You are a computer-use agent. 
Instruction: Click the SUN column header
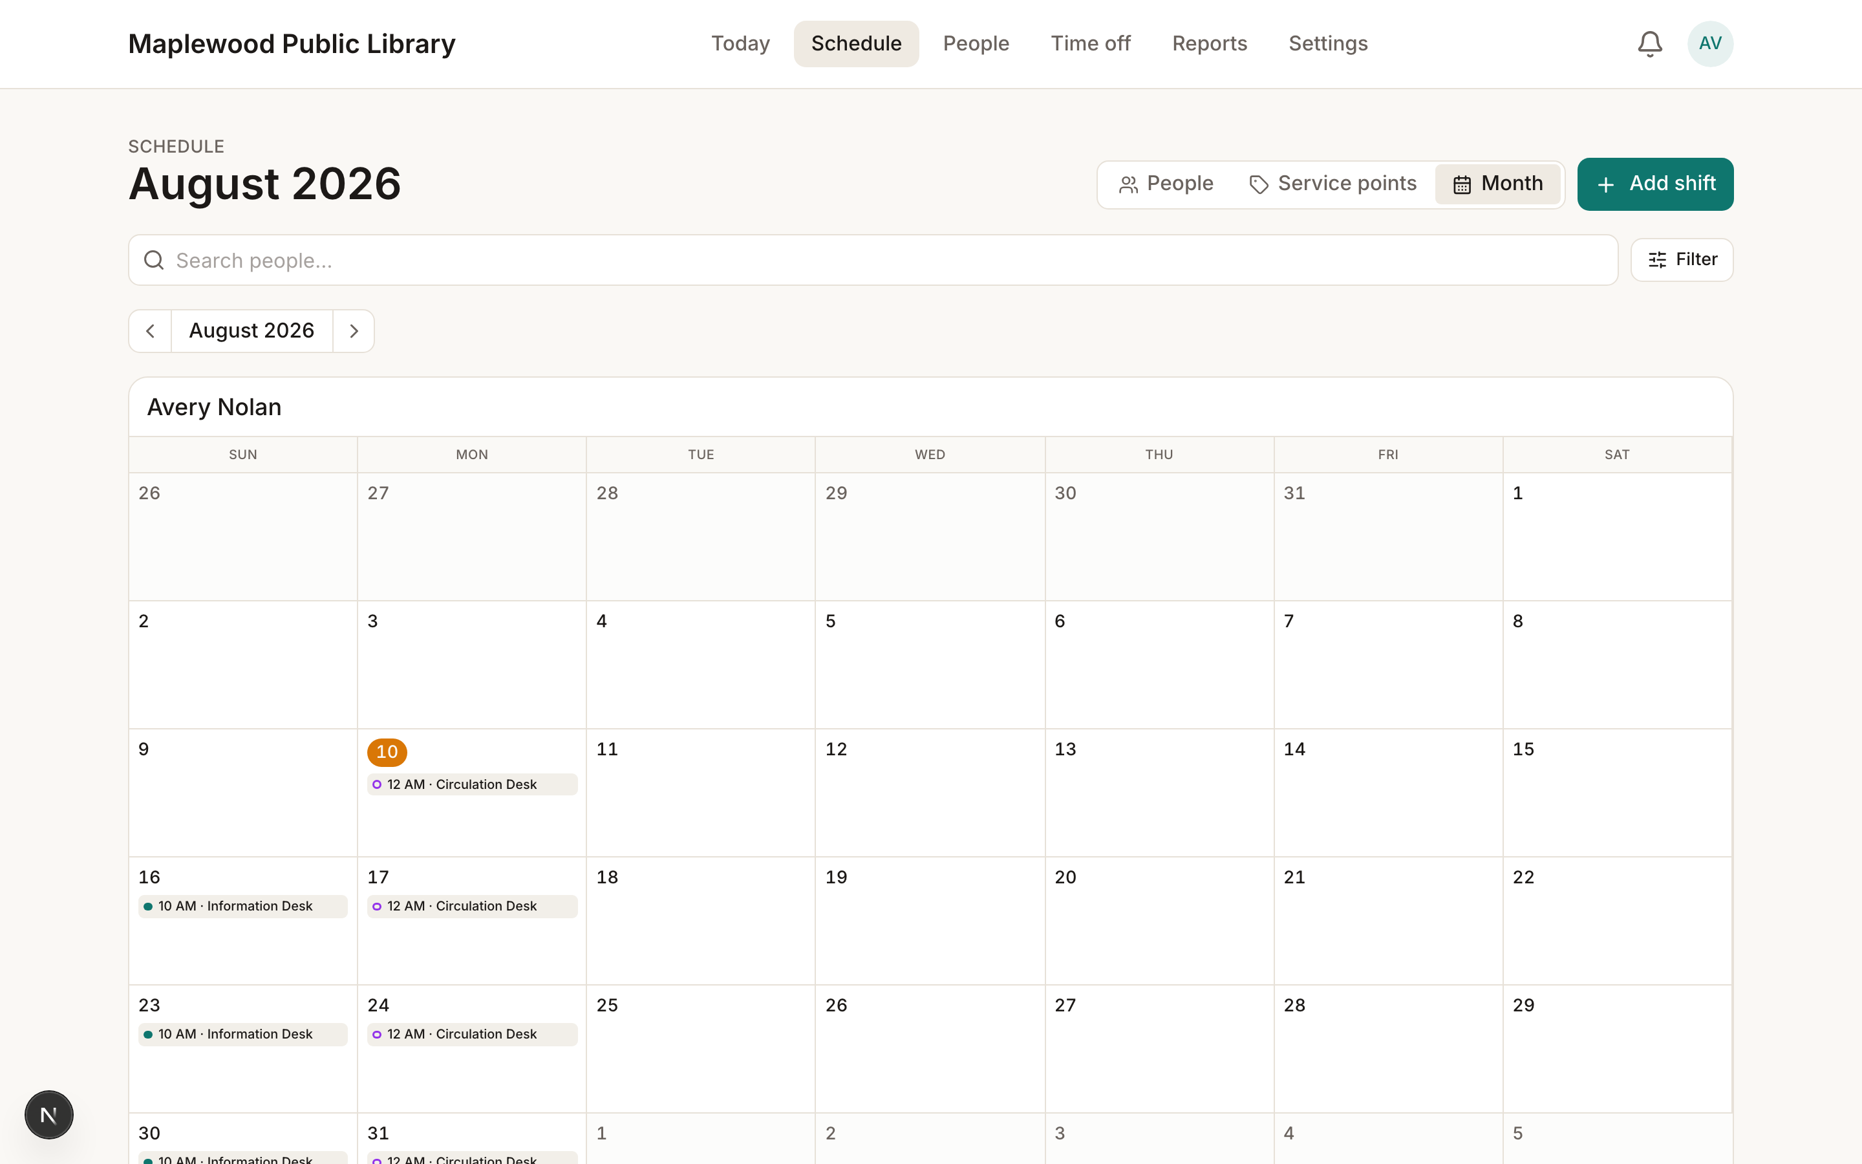pos(242,454)
